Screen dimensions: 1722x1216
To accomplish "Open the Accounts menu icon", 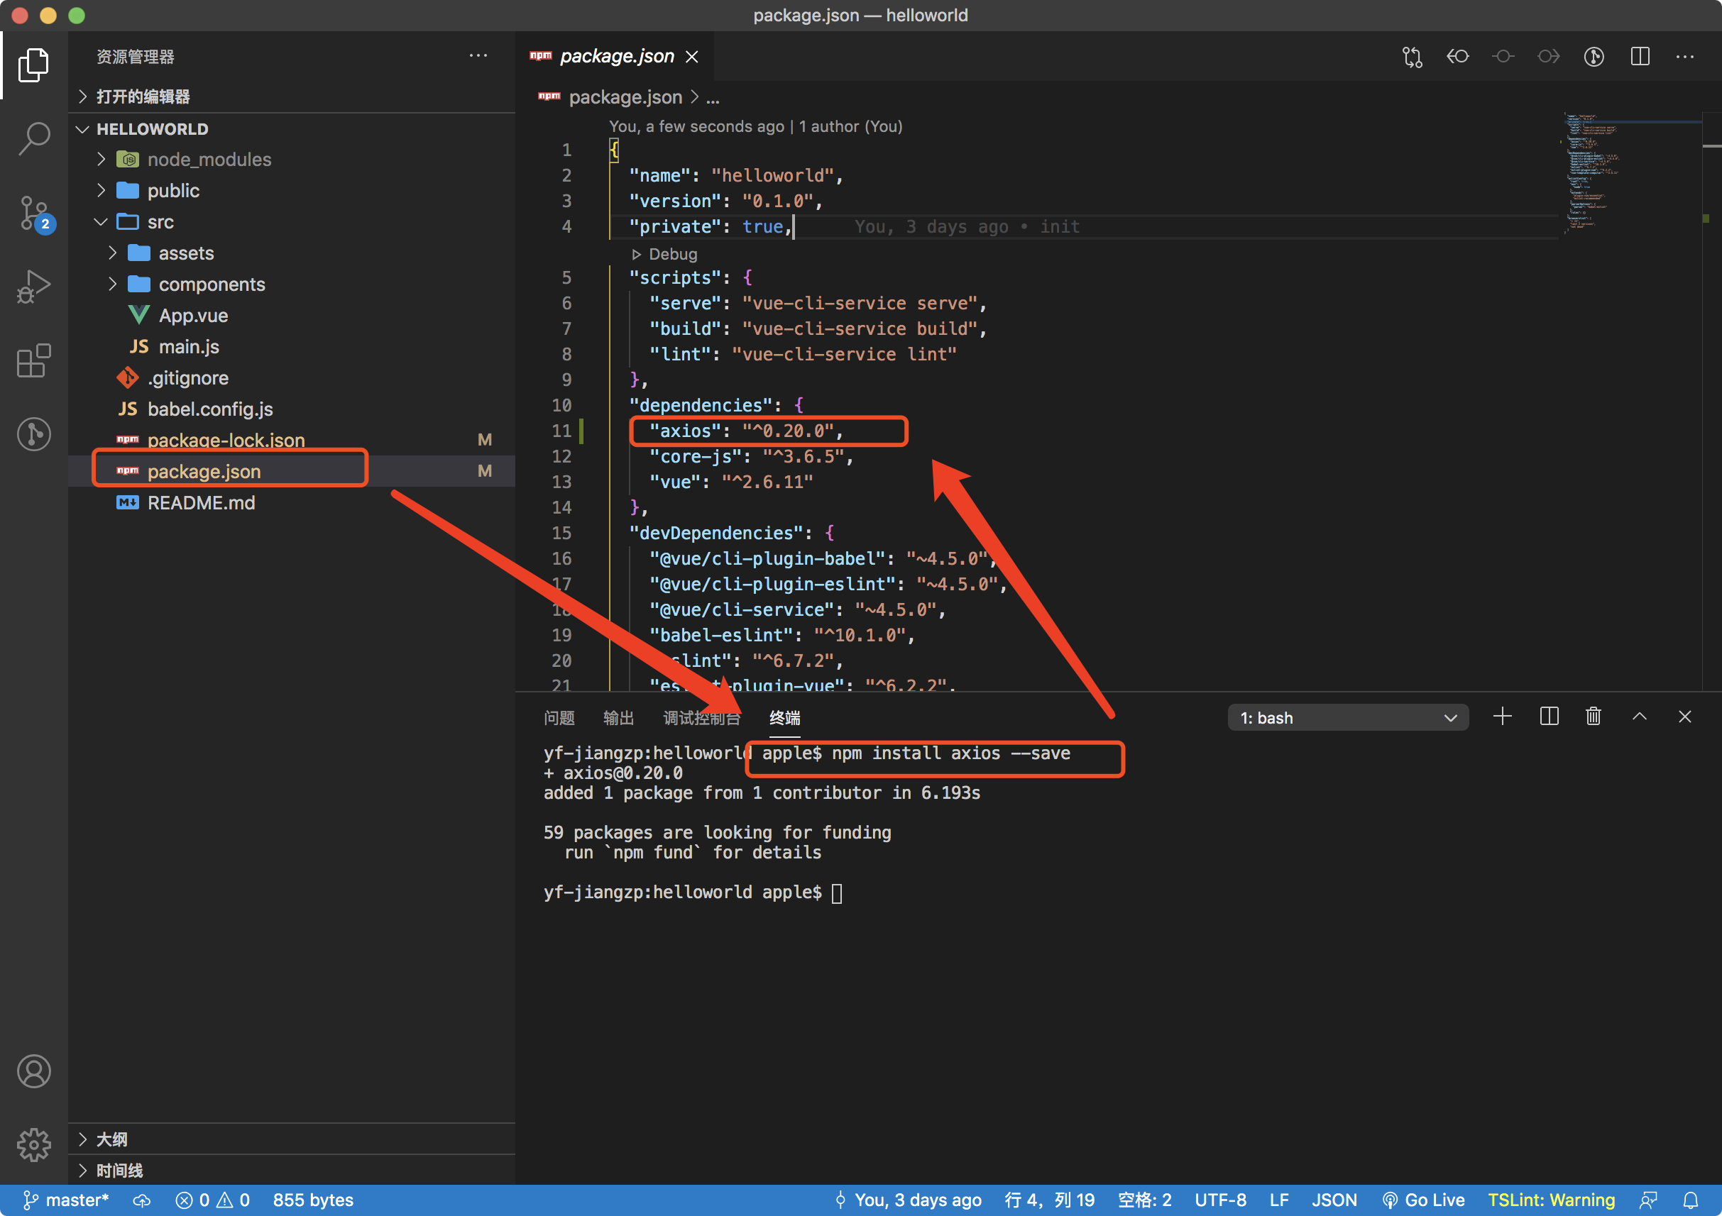I will 34,1071.
